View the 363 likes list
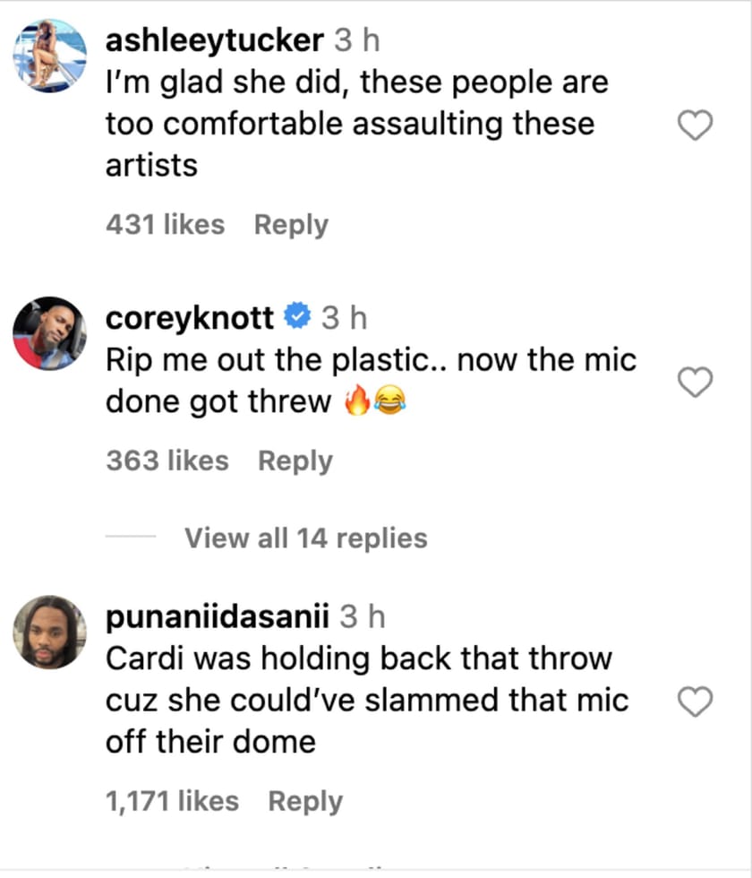752x878 pixels. [x=167, y=461]
